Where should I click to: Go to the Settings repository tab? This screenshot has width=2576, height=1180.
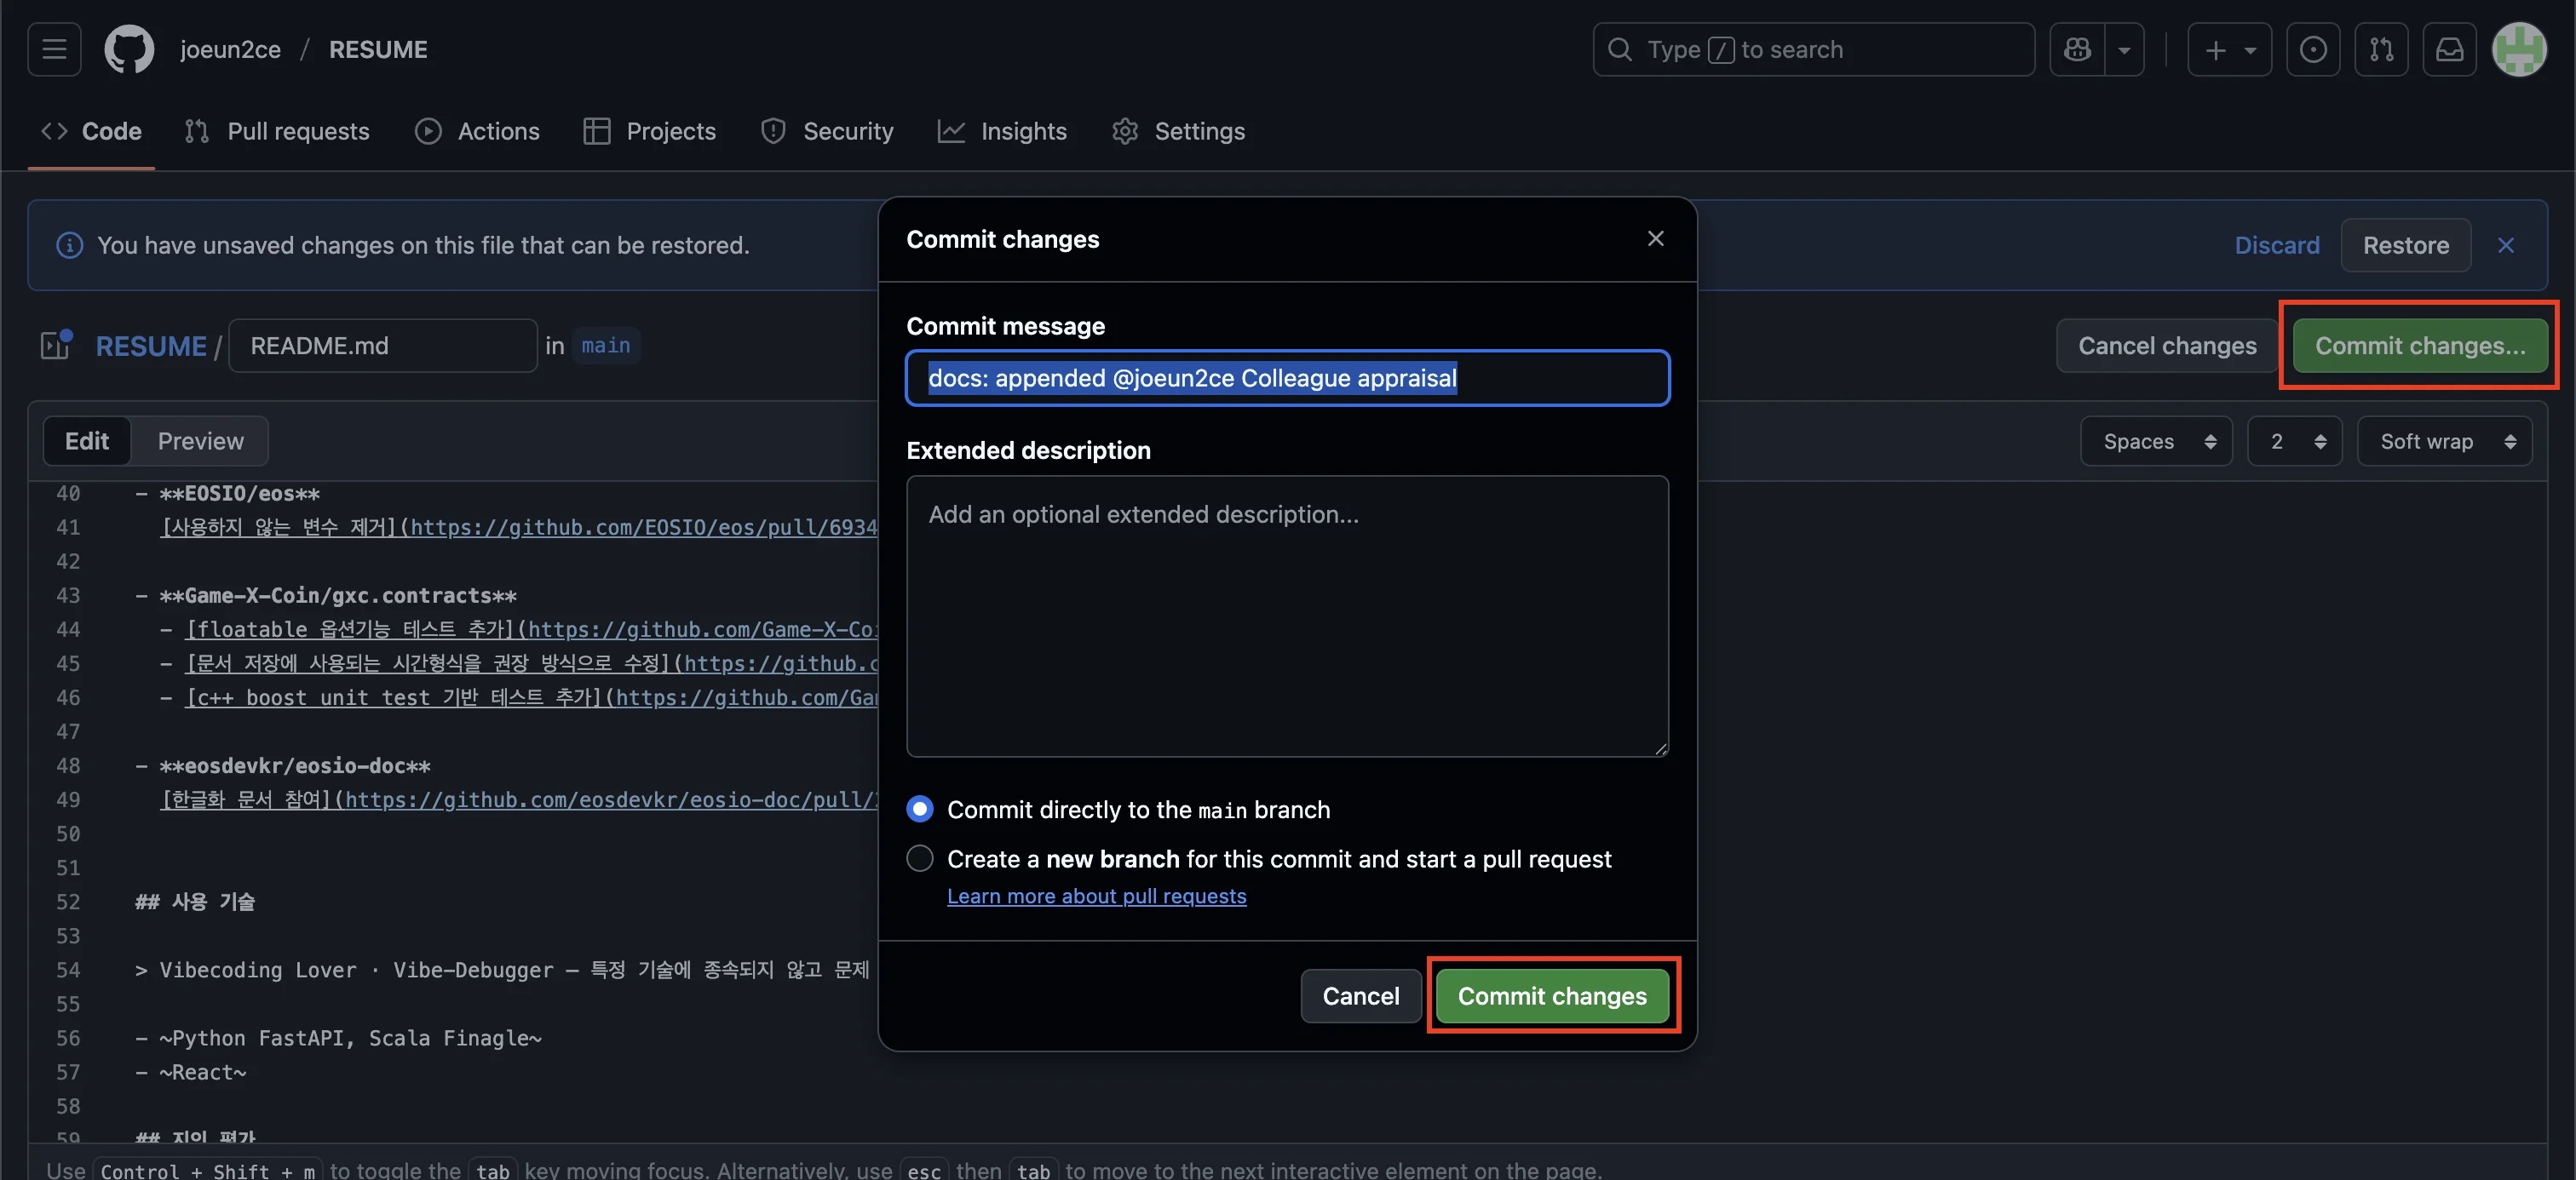[1178, 131]
